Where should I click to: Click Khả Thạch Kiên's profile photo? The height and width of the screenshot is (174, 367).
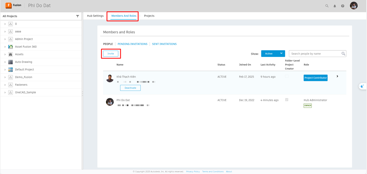tap(110, 78)
